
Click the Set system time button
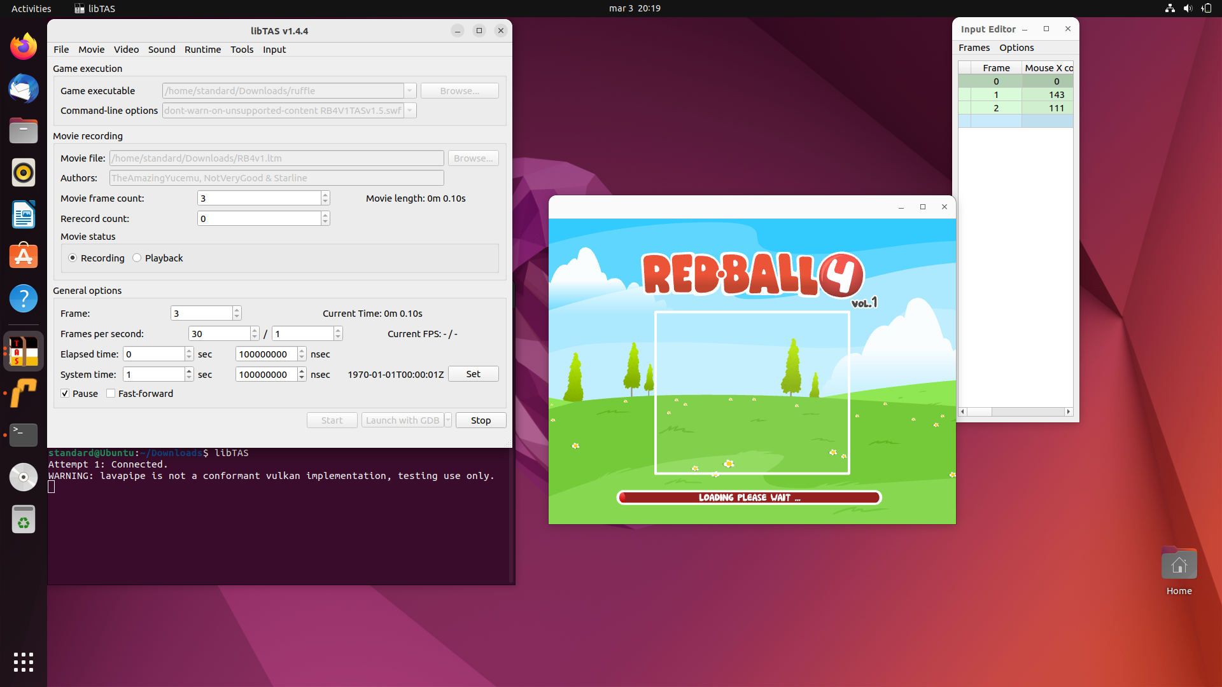(x=474, y=374)
